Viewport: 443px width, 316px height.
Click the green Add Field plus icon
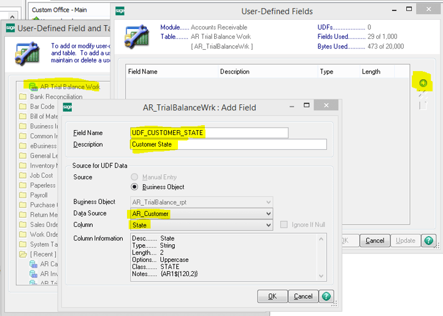[423, 83]
